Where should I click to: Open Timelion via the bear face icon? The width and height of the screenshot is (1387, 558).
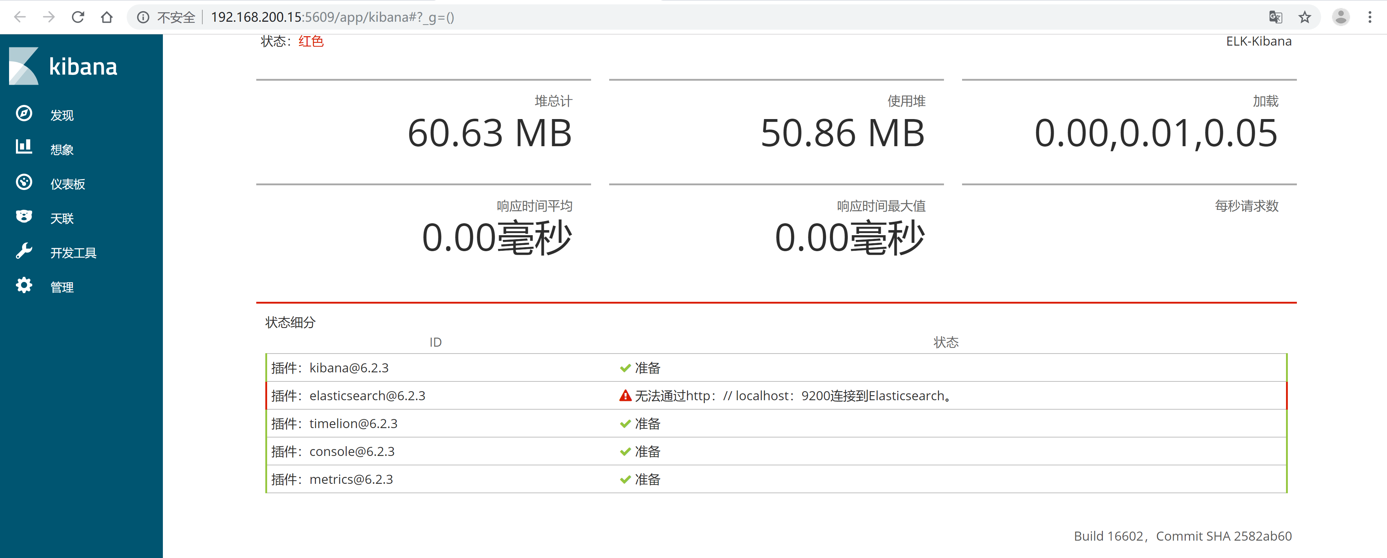24,216
